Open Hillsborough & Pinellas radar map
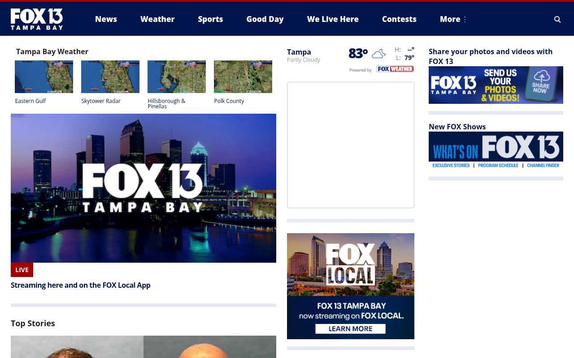This screenshot has height=358, width=574. [x=177, y=77]
